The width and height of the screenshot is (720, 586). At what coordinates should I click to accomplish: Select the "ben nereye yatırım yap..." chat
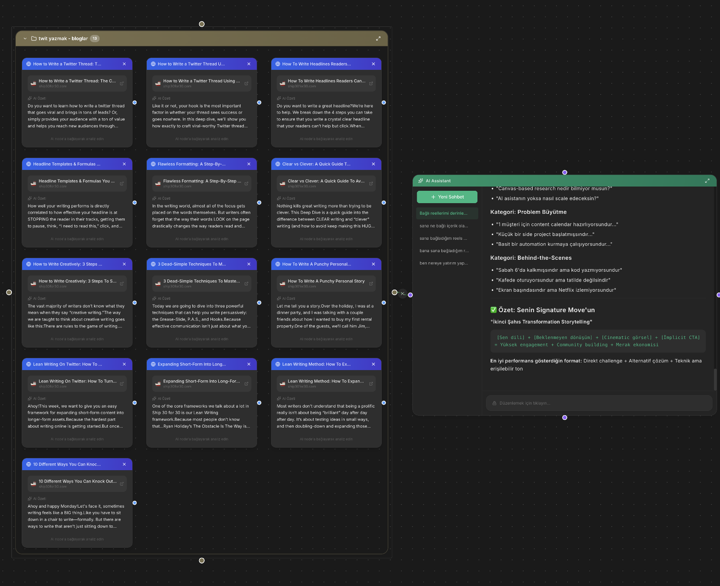(x=443, y=263)
